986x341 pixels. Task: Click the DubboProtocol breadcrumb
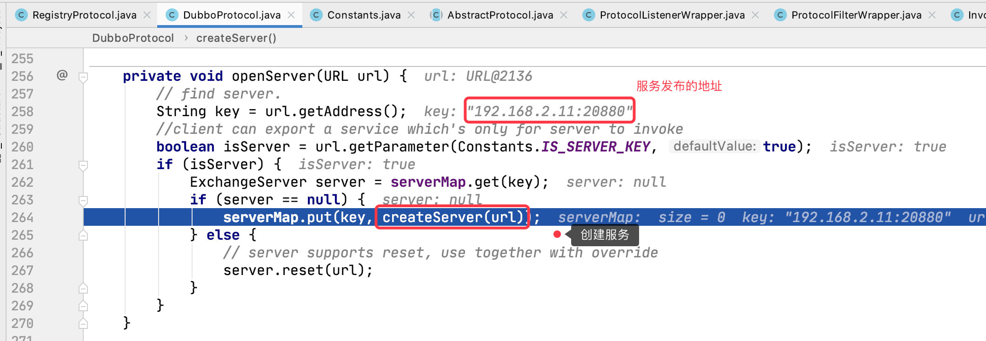click(133, 38)
